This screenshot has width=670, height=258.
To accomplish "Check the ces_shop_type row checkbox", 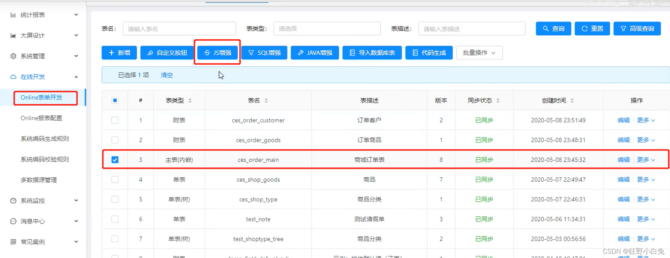I will tap(115, 199).
